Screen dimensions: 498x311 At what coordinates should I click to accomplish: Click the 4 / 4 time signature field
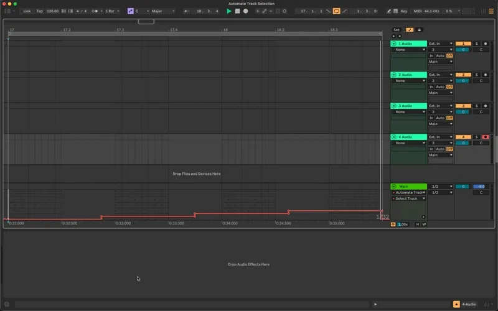pos(82,11)
